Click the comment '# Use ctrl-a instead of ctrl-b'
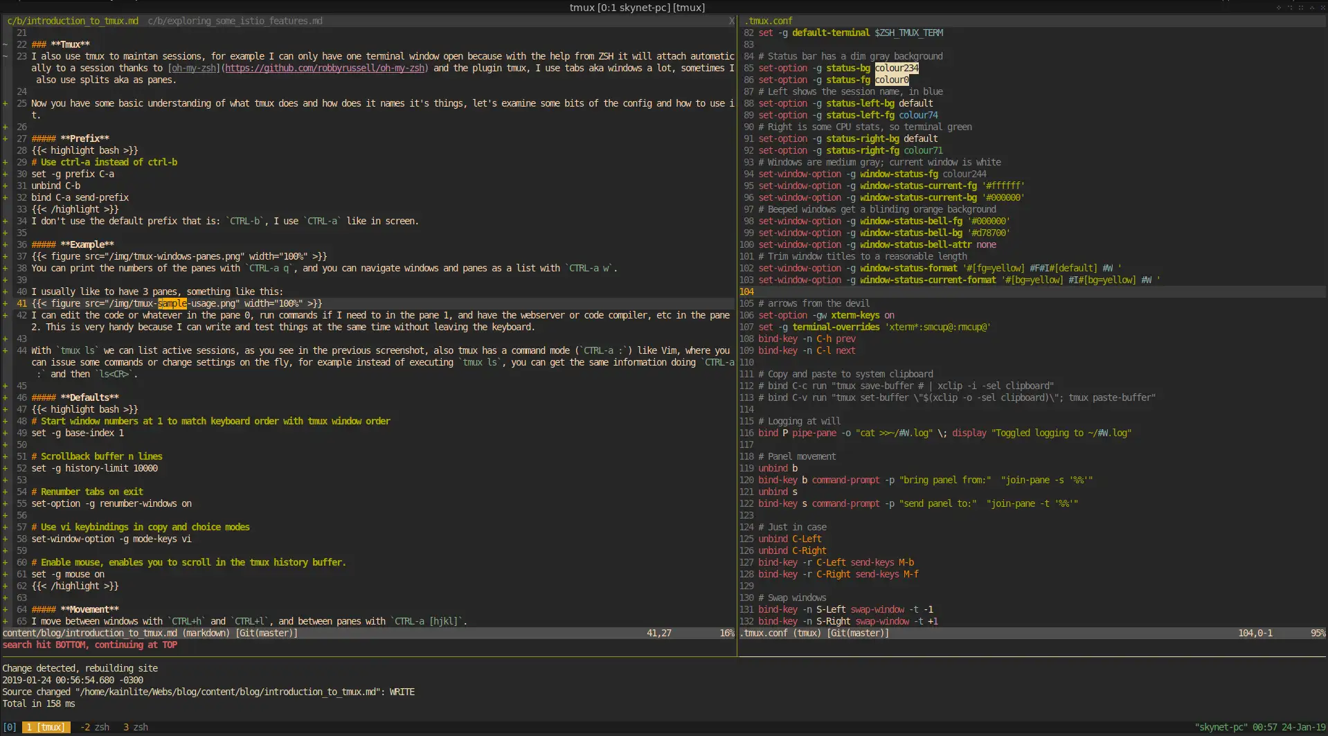The width and height of the screenshot is (1328, 736). coord(105,162)
